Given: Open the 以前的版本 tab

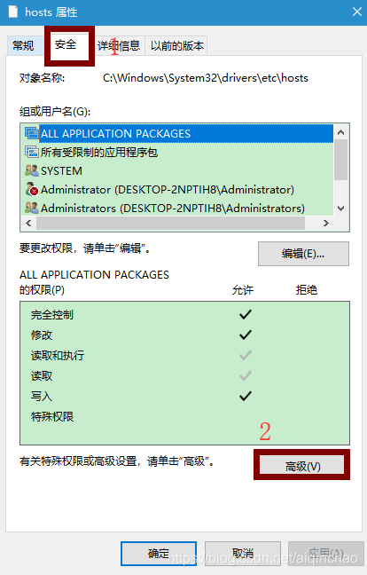Looking at the screenshot, I should [177, 46].
